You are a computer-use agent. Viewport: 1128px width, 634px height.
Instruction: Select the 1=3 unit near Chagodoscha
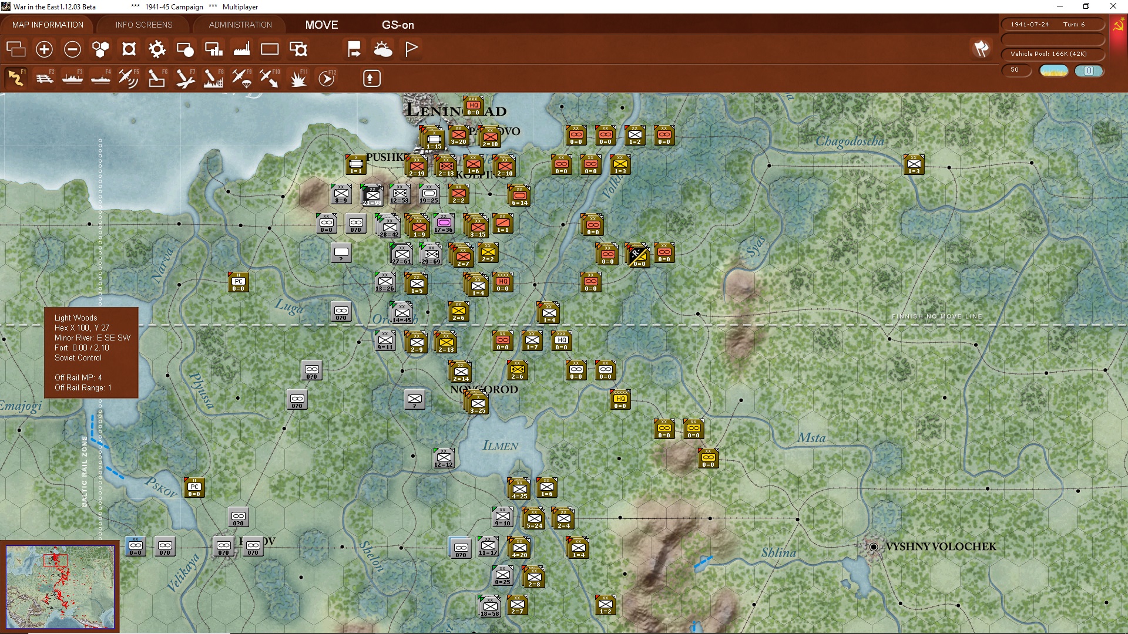click(914, 165)
